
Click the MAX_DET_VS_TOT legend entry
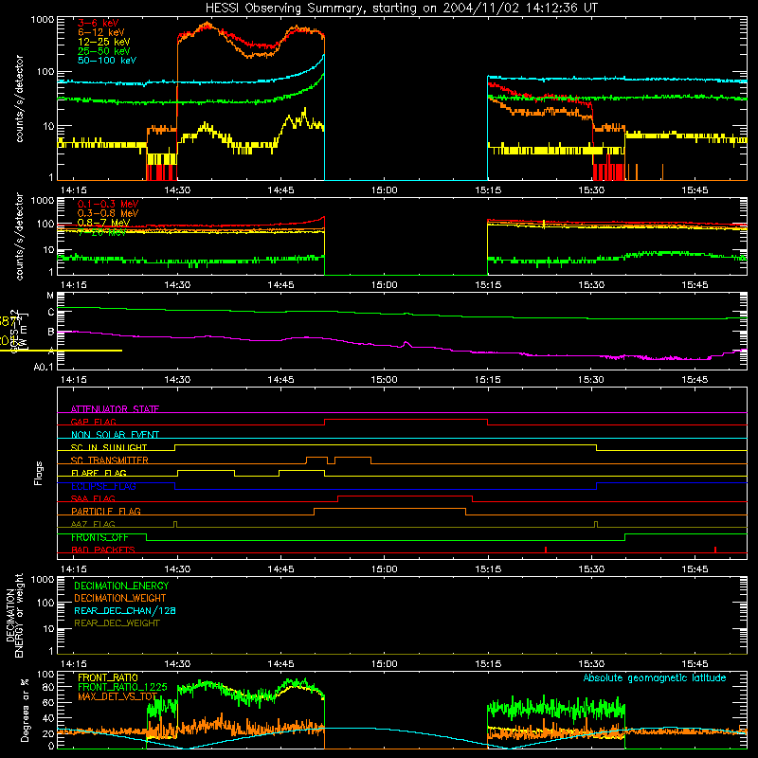(x=117, y=696)
